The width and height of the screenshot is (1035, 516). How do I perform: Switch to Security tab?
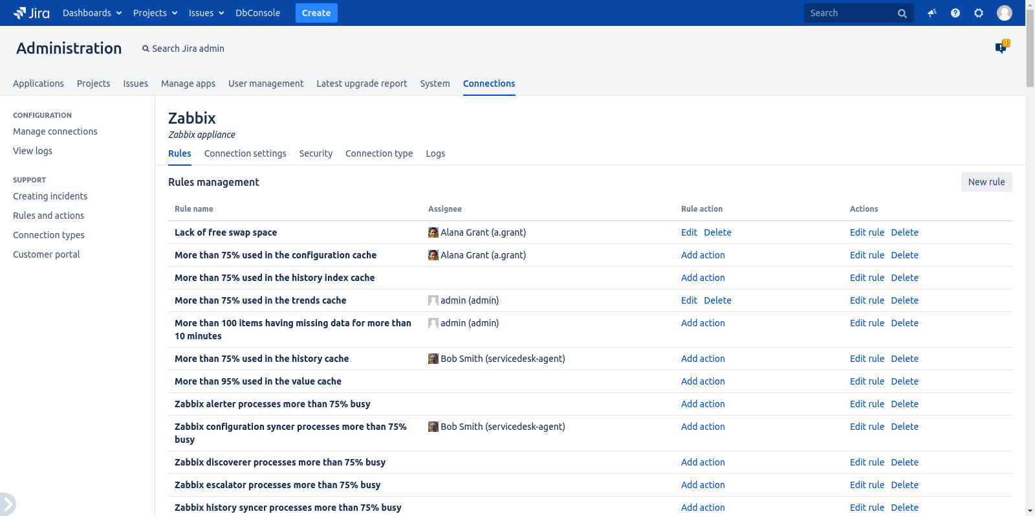(x=316, y=153)
